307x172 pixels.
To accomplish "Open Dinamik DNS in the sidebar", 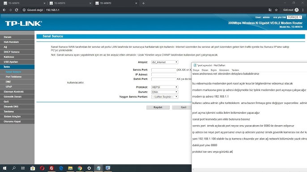I will click(x=17, y=106).
